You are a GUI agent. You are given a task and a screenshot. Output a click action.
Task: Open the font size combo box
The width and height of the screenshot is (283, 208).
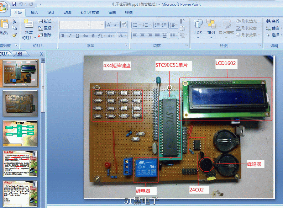coord(97,25)
